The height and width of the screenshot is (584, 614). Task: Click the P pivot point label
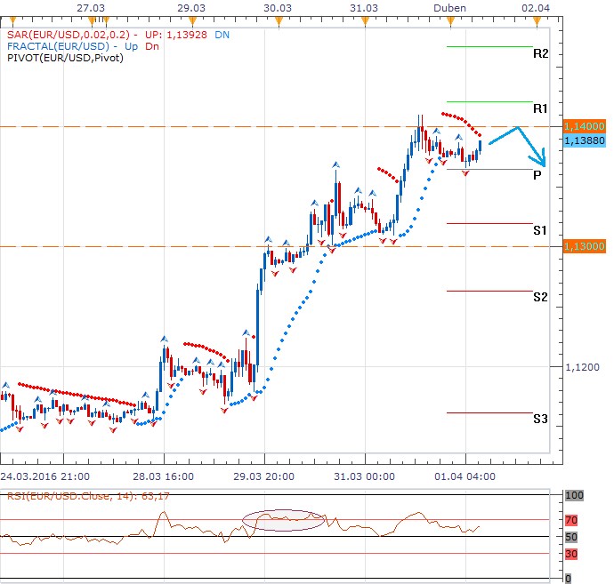(x=537, y=175)
